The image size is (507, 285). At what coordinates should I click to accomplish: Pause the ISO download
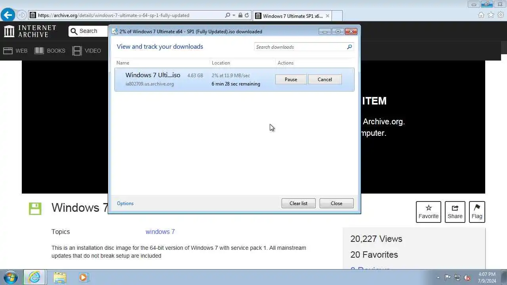[x=291, y=80]
